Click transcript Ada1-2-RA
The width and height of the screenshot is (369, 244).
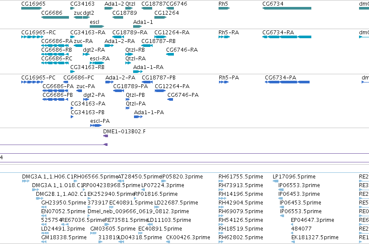[x=120, y=41]
